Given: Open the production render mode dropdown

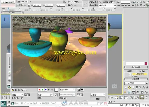Looking at the screenshot, I should [98, 95].
